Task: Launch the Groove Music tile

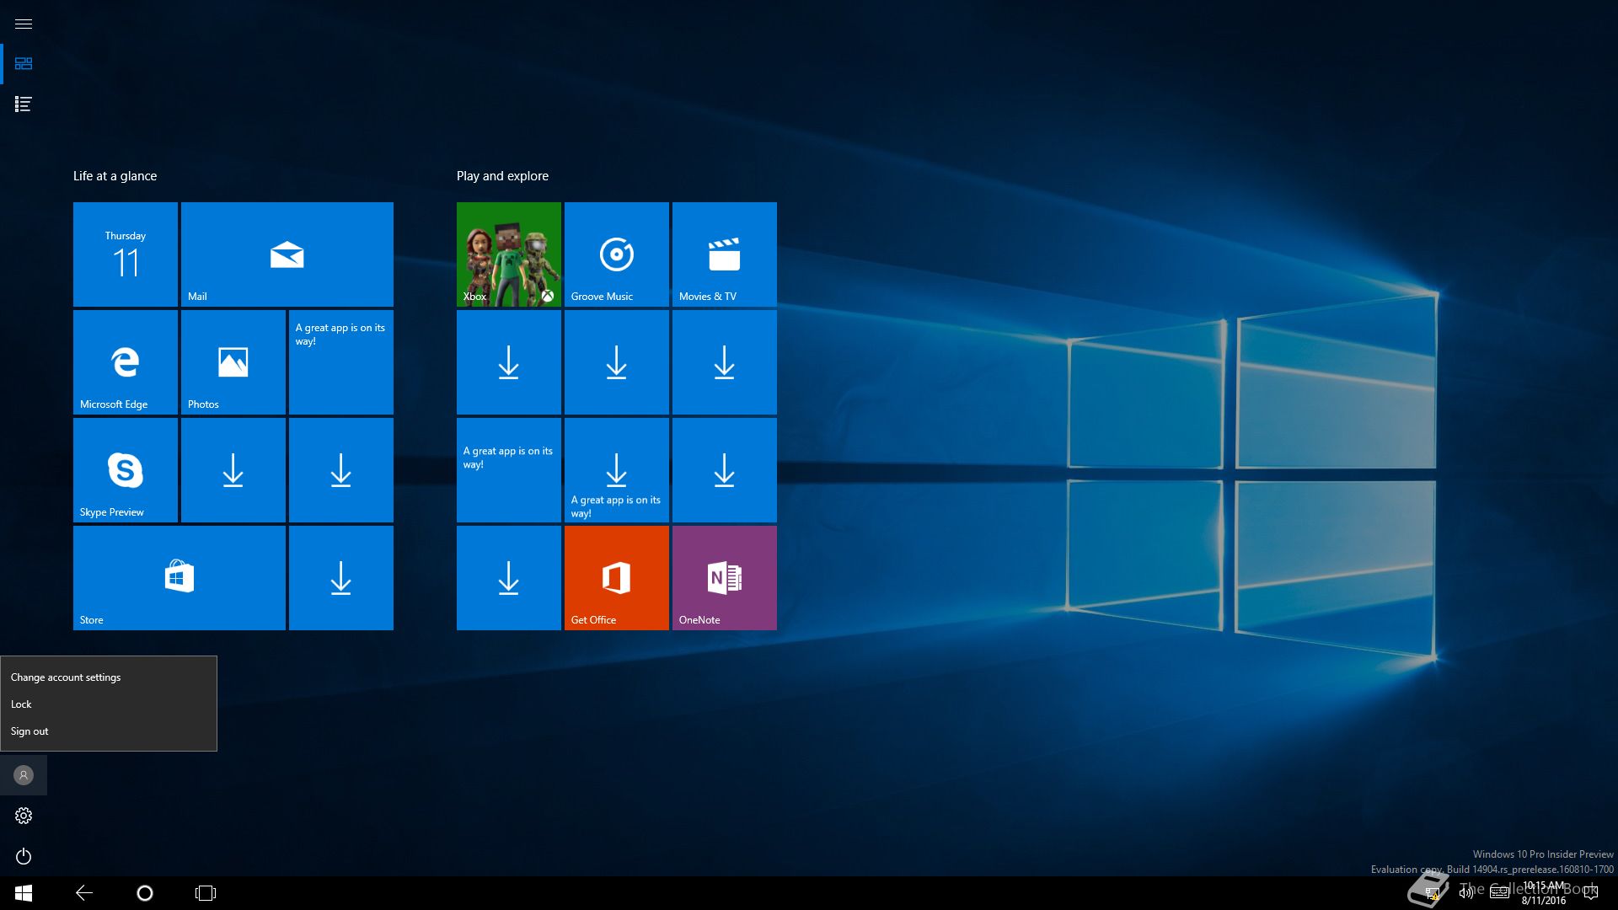Action: pos(617,254)
